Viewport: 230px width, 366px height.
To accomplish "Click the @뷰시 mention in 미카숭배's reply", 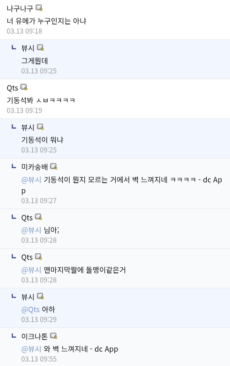I will click(31, 180).
